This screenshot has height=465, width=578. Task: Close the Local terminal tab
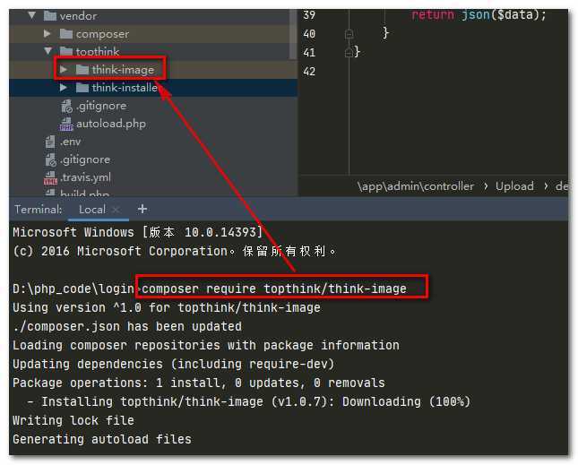(x=116, y=210)
